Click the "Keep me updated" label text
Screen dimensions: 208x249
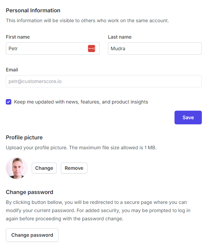81,102
